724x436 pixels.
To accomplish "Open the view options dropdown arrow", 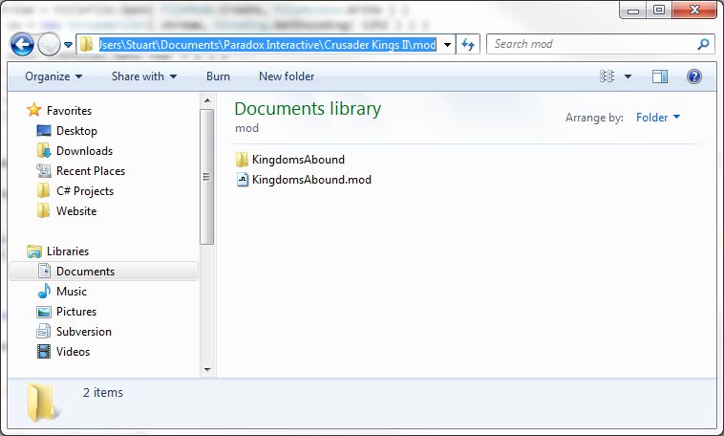I will (x=628, y=76).
